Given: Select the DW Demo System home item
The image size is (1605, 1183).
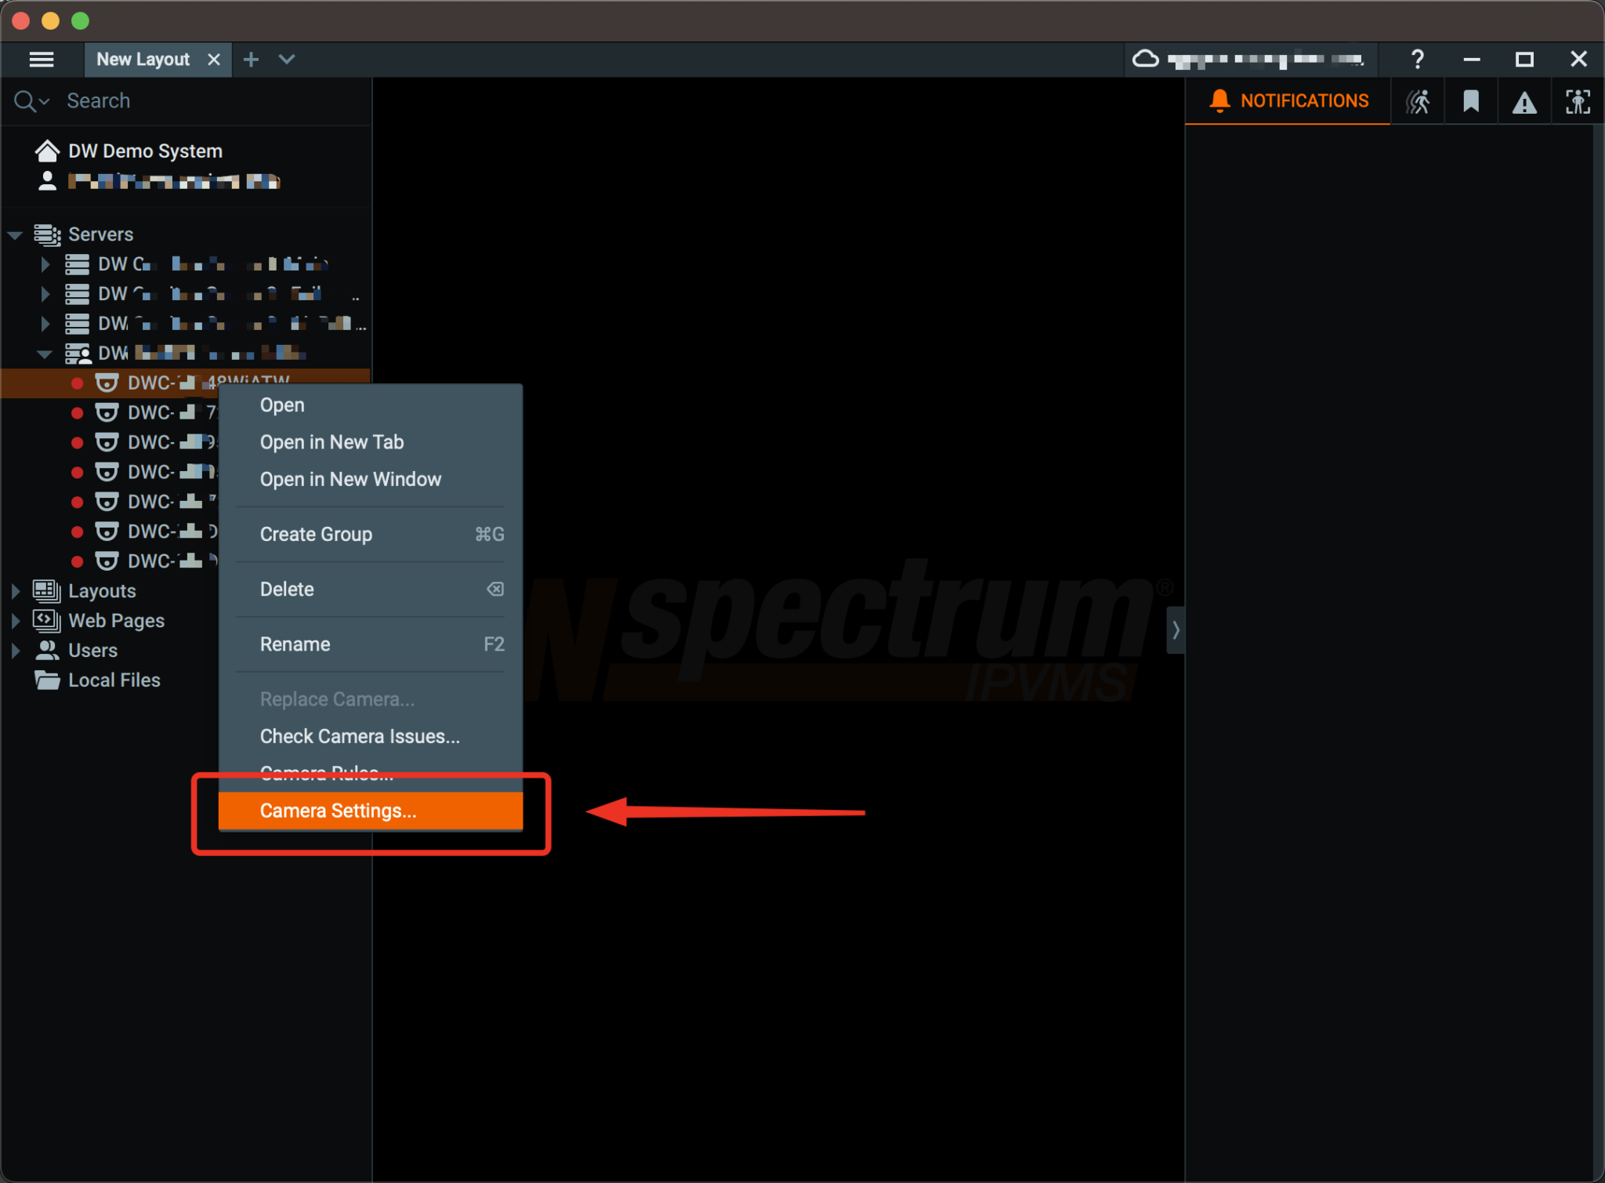Looking at the screenshot, I should [145, 151].
